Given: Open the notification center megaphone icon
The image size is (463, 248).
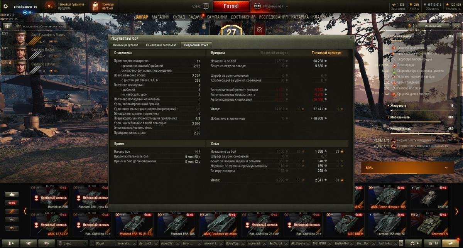Looking at the screenshot, I should click(x=451, y=243).
